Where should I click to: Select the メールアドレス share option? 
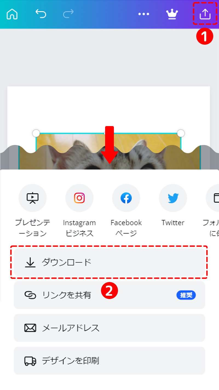[x=109, y=328]
